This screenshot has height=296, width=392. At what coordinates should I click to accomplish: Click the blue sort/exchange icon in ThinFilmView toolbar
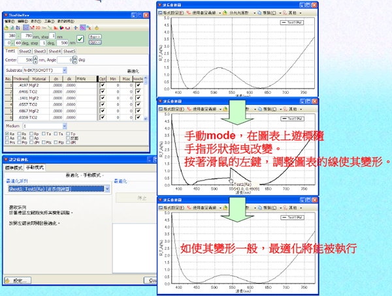[18, 28]
